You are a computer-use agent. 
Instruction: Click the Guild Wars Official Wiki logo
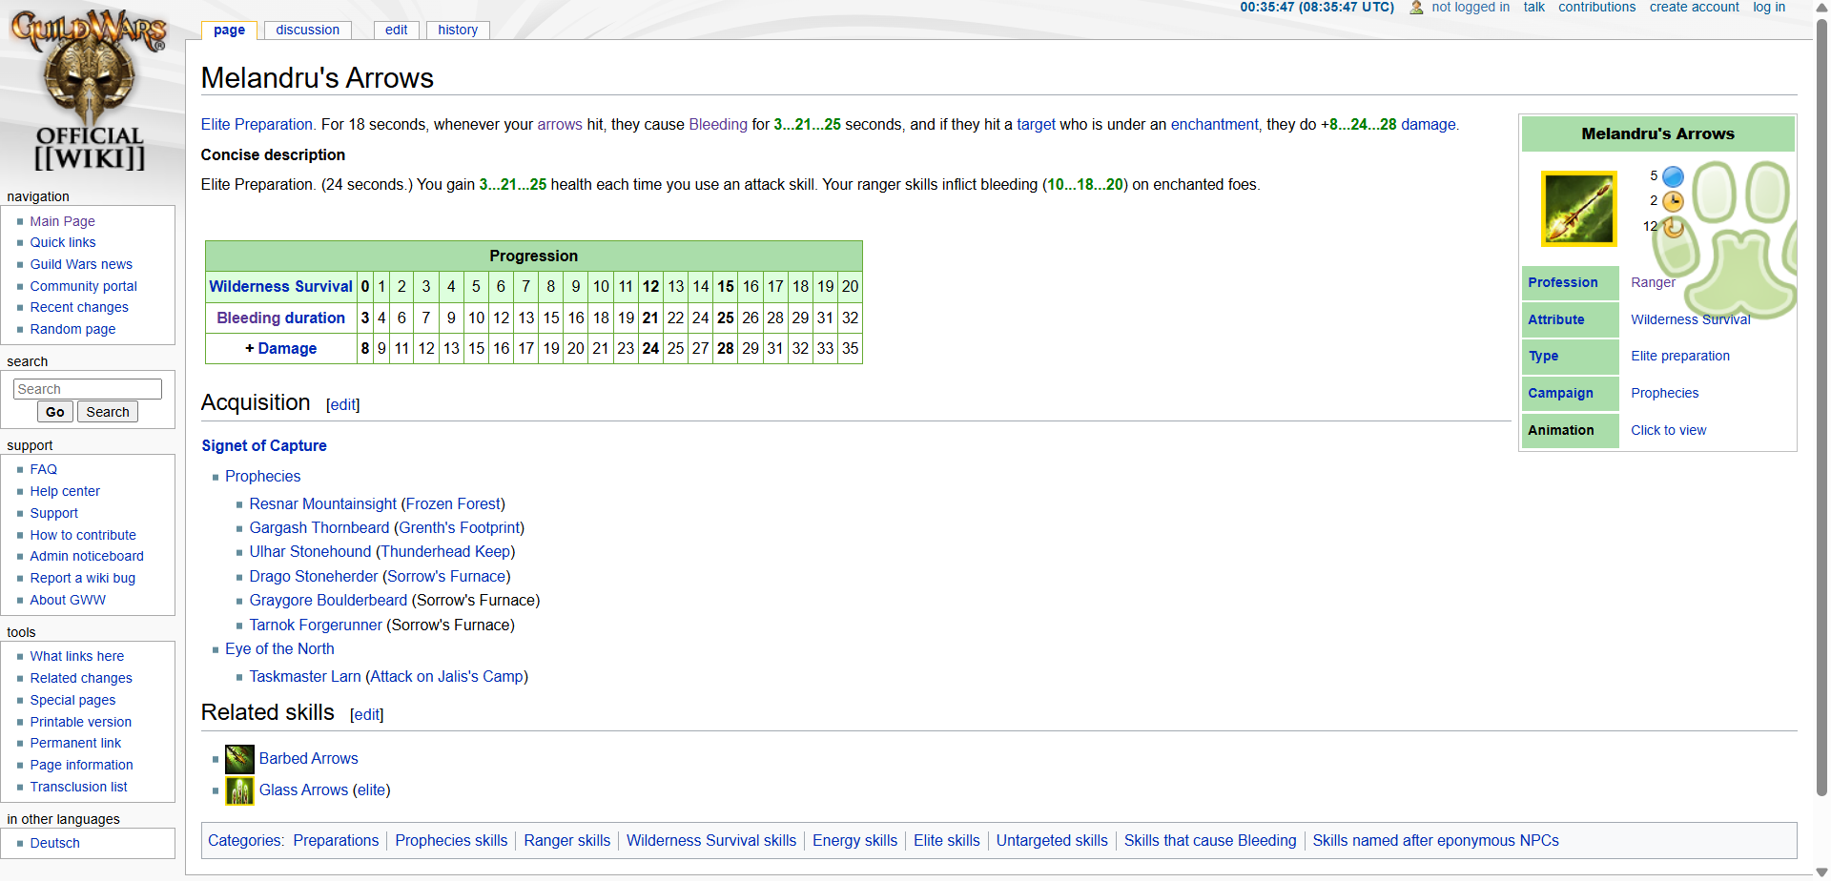tap(89, 91)
